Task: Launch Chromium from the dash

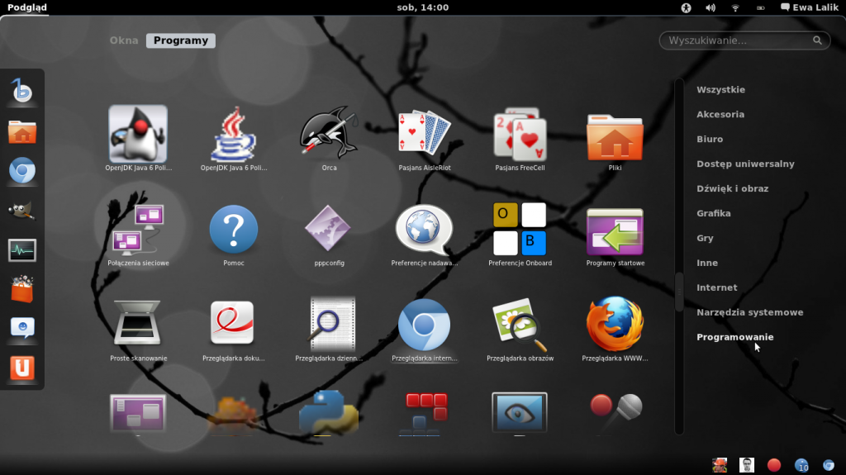Action: [22, 171]
